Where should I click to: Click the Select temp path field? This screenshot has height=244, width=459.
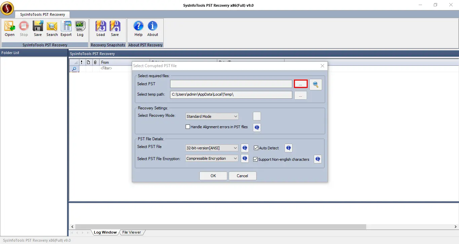(231, 95)
